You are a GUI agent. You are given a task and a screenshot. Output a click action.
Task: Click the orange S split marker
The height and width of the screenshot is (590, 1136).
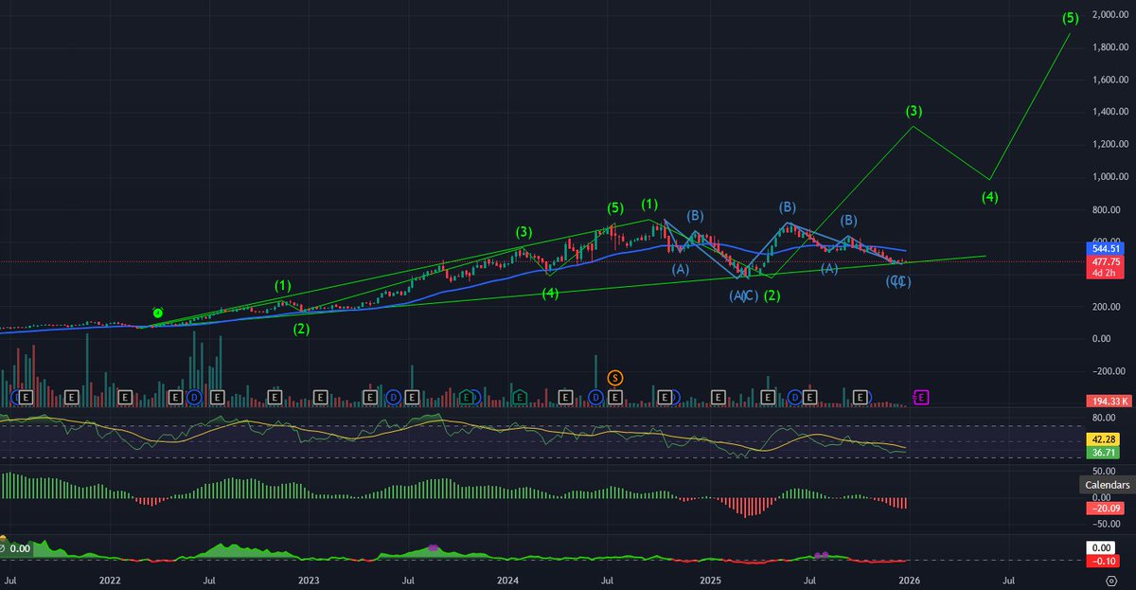[615, 378]
